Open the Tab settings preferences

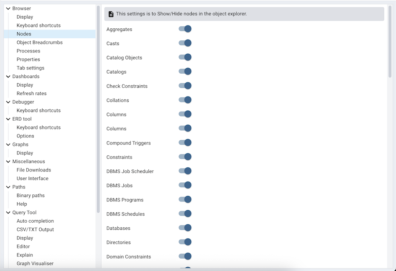point(30,67)
